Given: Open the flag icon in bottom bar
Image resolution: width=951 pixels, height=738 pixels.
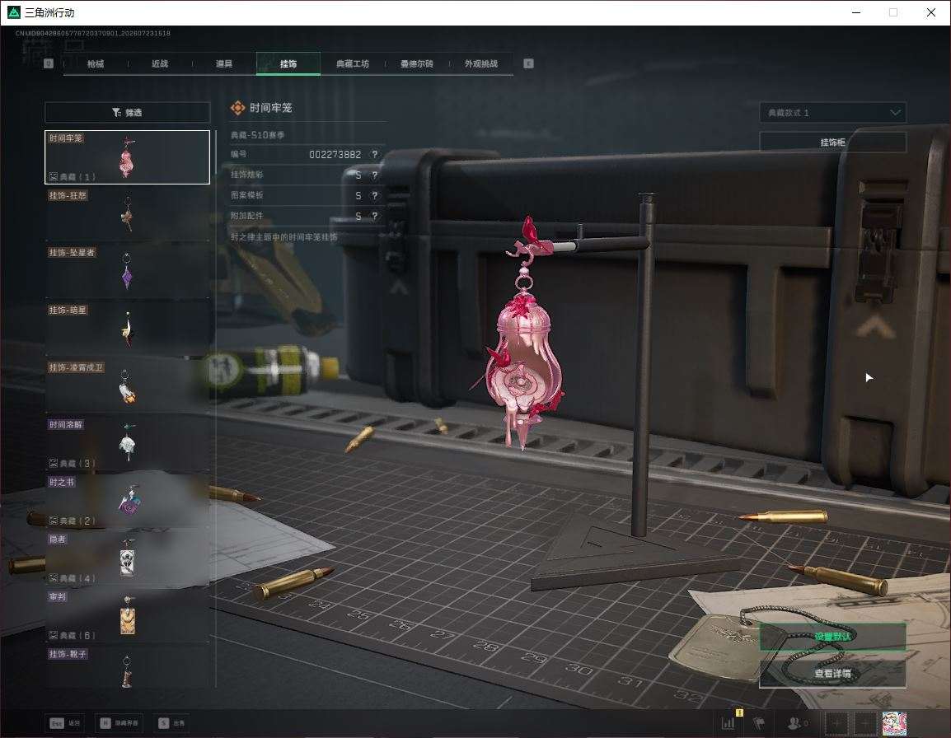Looking at the screenshot, I should 759,723.
